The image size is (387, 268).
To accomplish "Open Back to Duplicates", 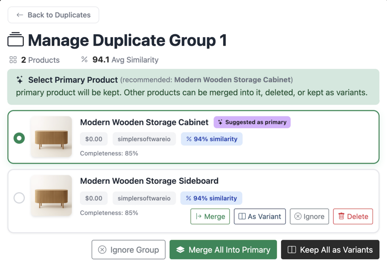I will [x=53, y=15].
